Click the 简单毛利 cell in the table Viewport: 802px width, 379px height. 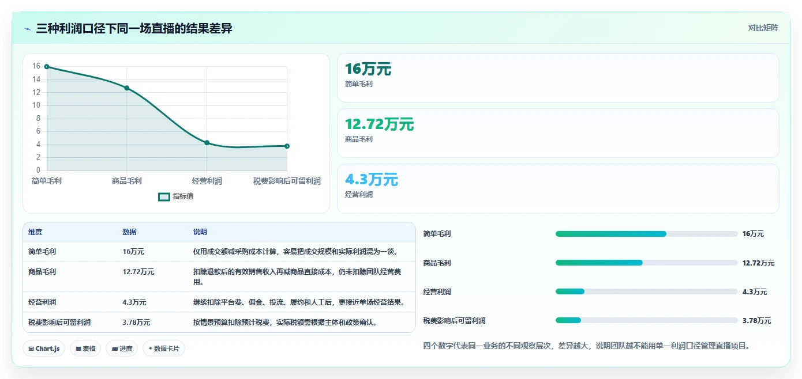coord(42,252)
